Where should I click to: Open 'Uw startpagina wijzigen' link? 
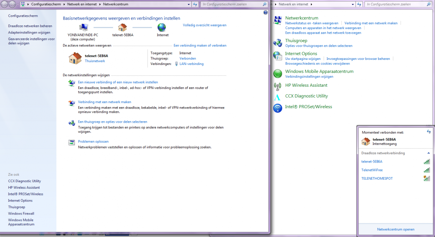click(303, 58)
